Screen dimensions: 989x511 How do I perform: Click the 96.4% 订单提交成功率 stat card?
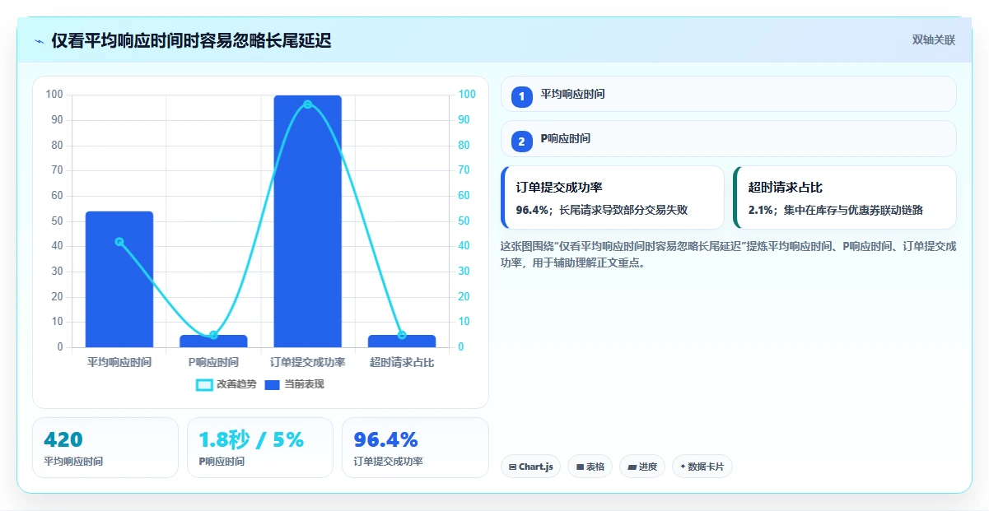(415, 448)
